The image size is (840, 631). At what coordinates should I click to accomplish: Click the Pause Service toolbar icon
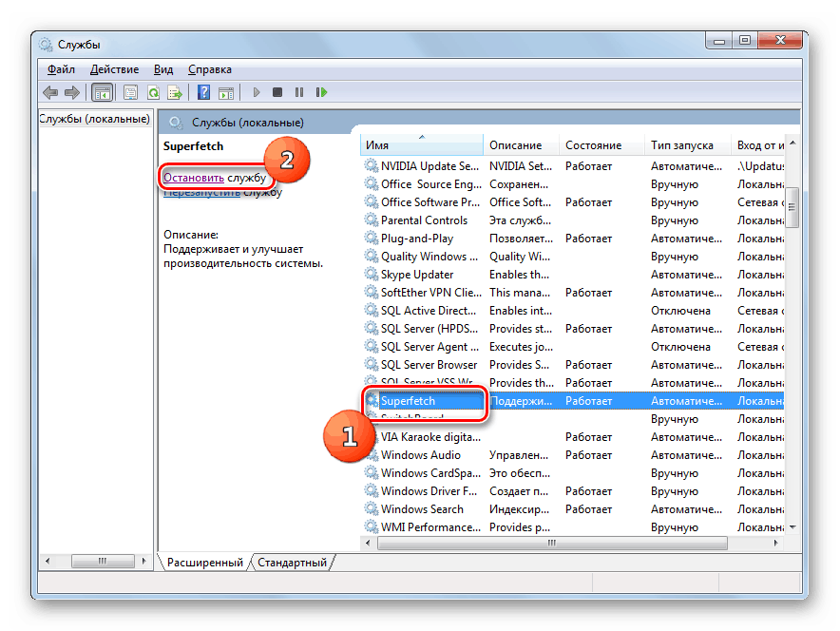click(299, 93)
